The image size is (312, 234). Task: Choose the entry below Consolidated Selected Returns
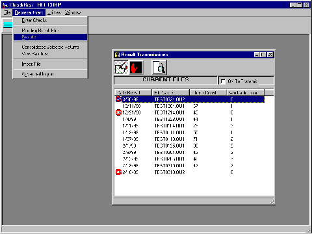click(x=50, y=54)
